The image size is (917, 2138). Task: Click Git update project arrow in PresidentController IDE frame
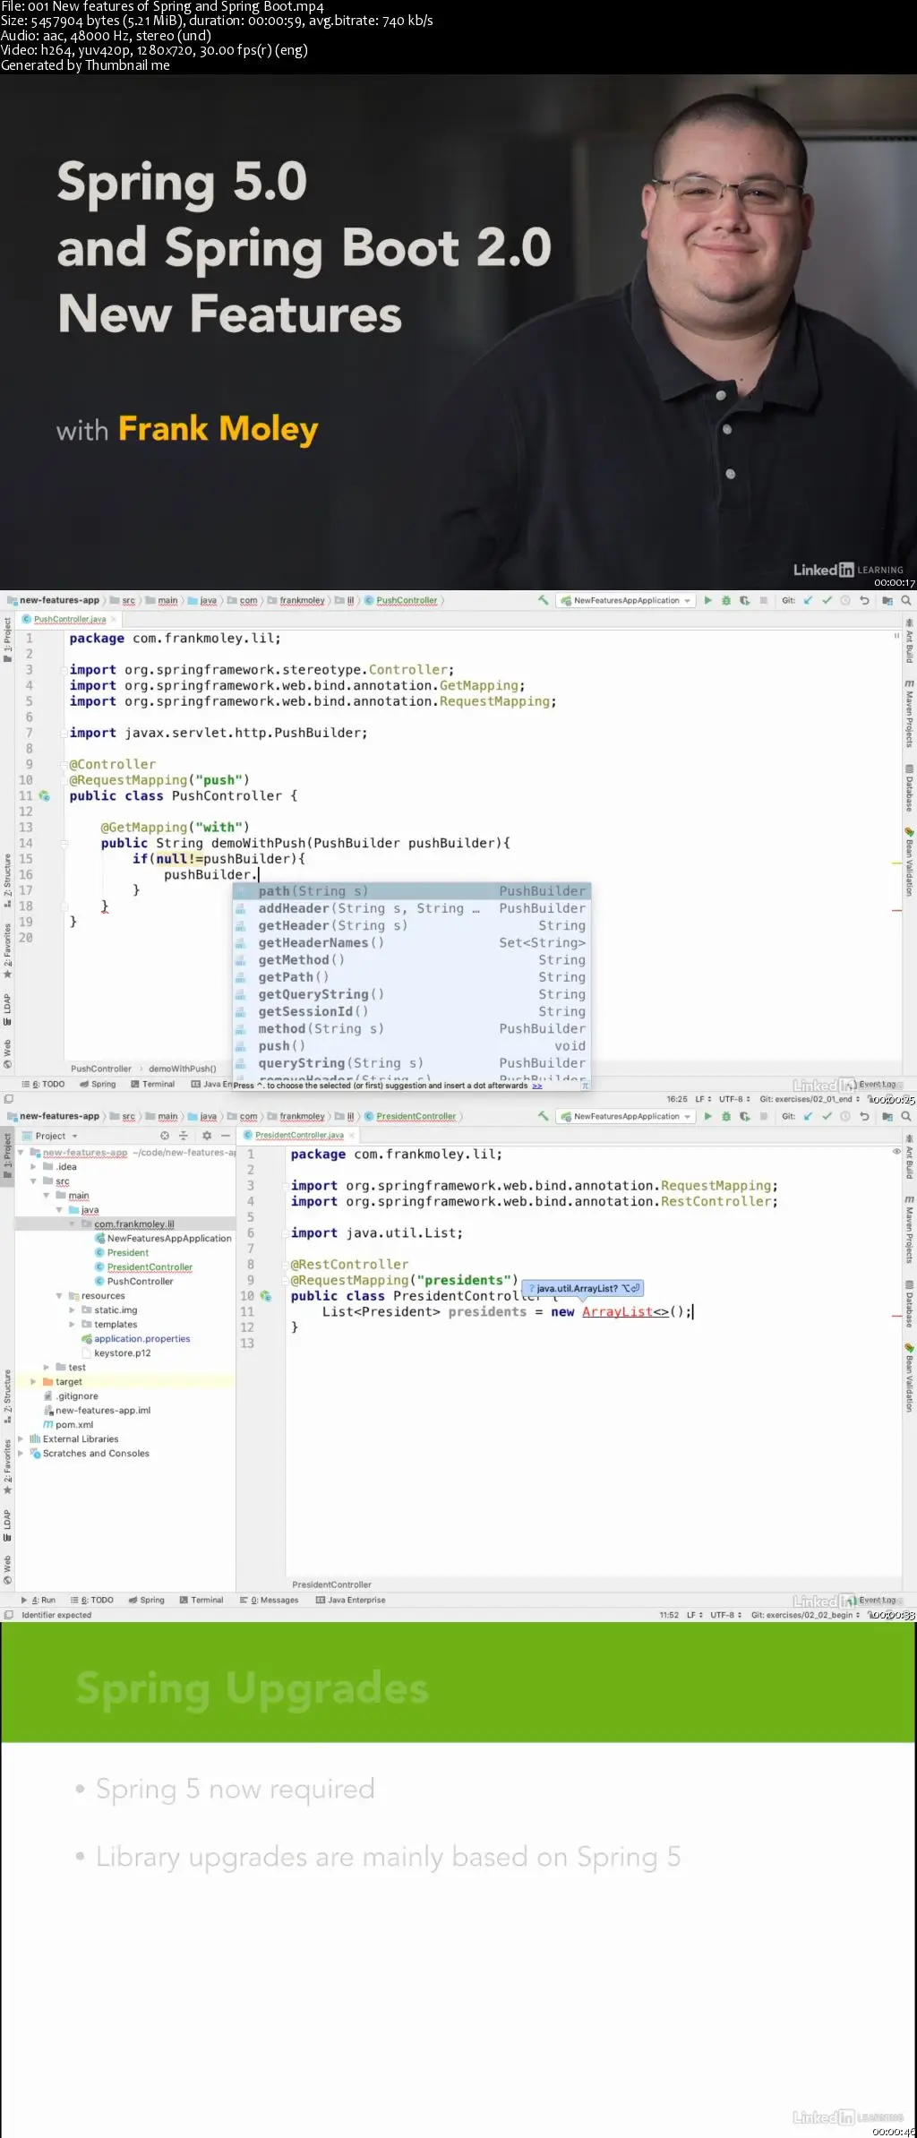pos(808,1116)
